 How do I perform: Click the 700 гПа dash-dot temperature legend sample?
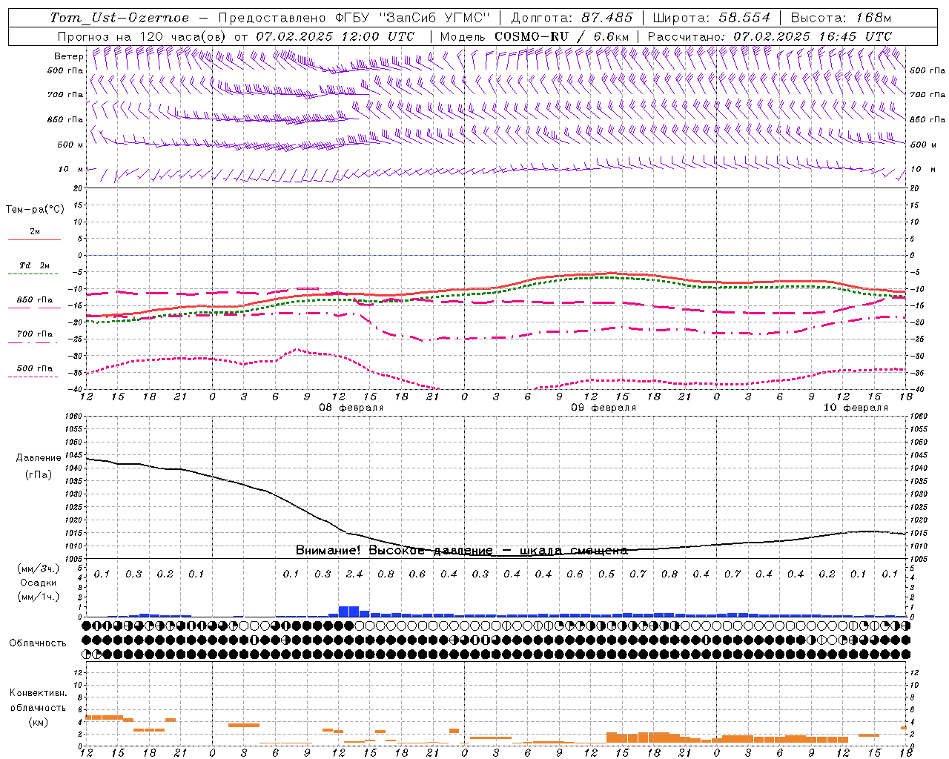33,342
